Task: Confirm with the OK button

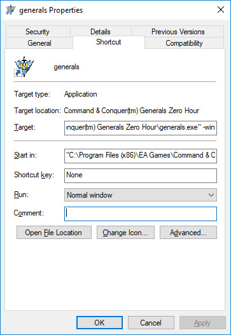Action: pos(99,323)
